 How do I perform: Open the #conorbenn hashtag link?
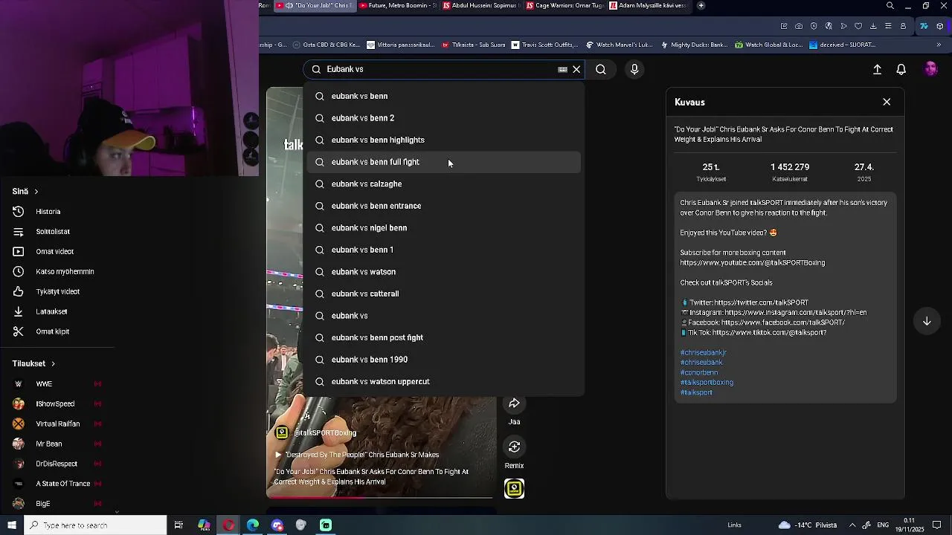tap(699, 372)
